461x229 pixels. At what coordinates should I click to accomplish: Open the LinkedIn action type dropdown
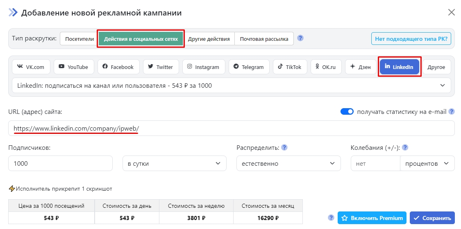click(231, 85)
